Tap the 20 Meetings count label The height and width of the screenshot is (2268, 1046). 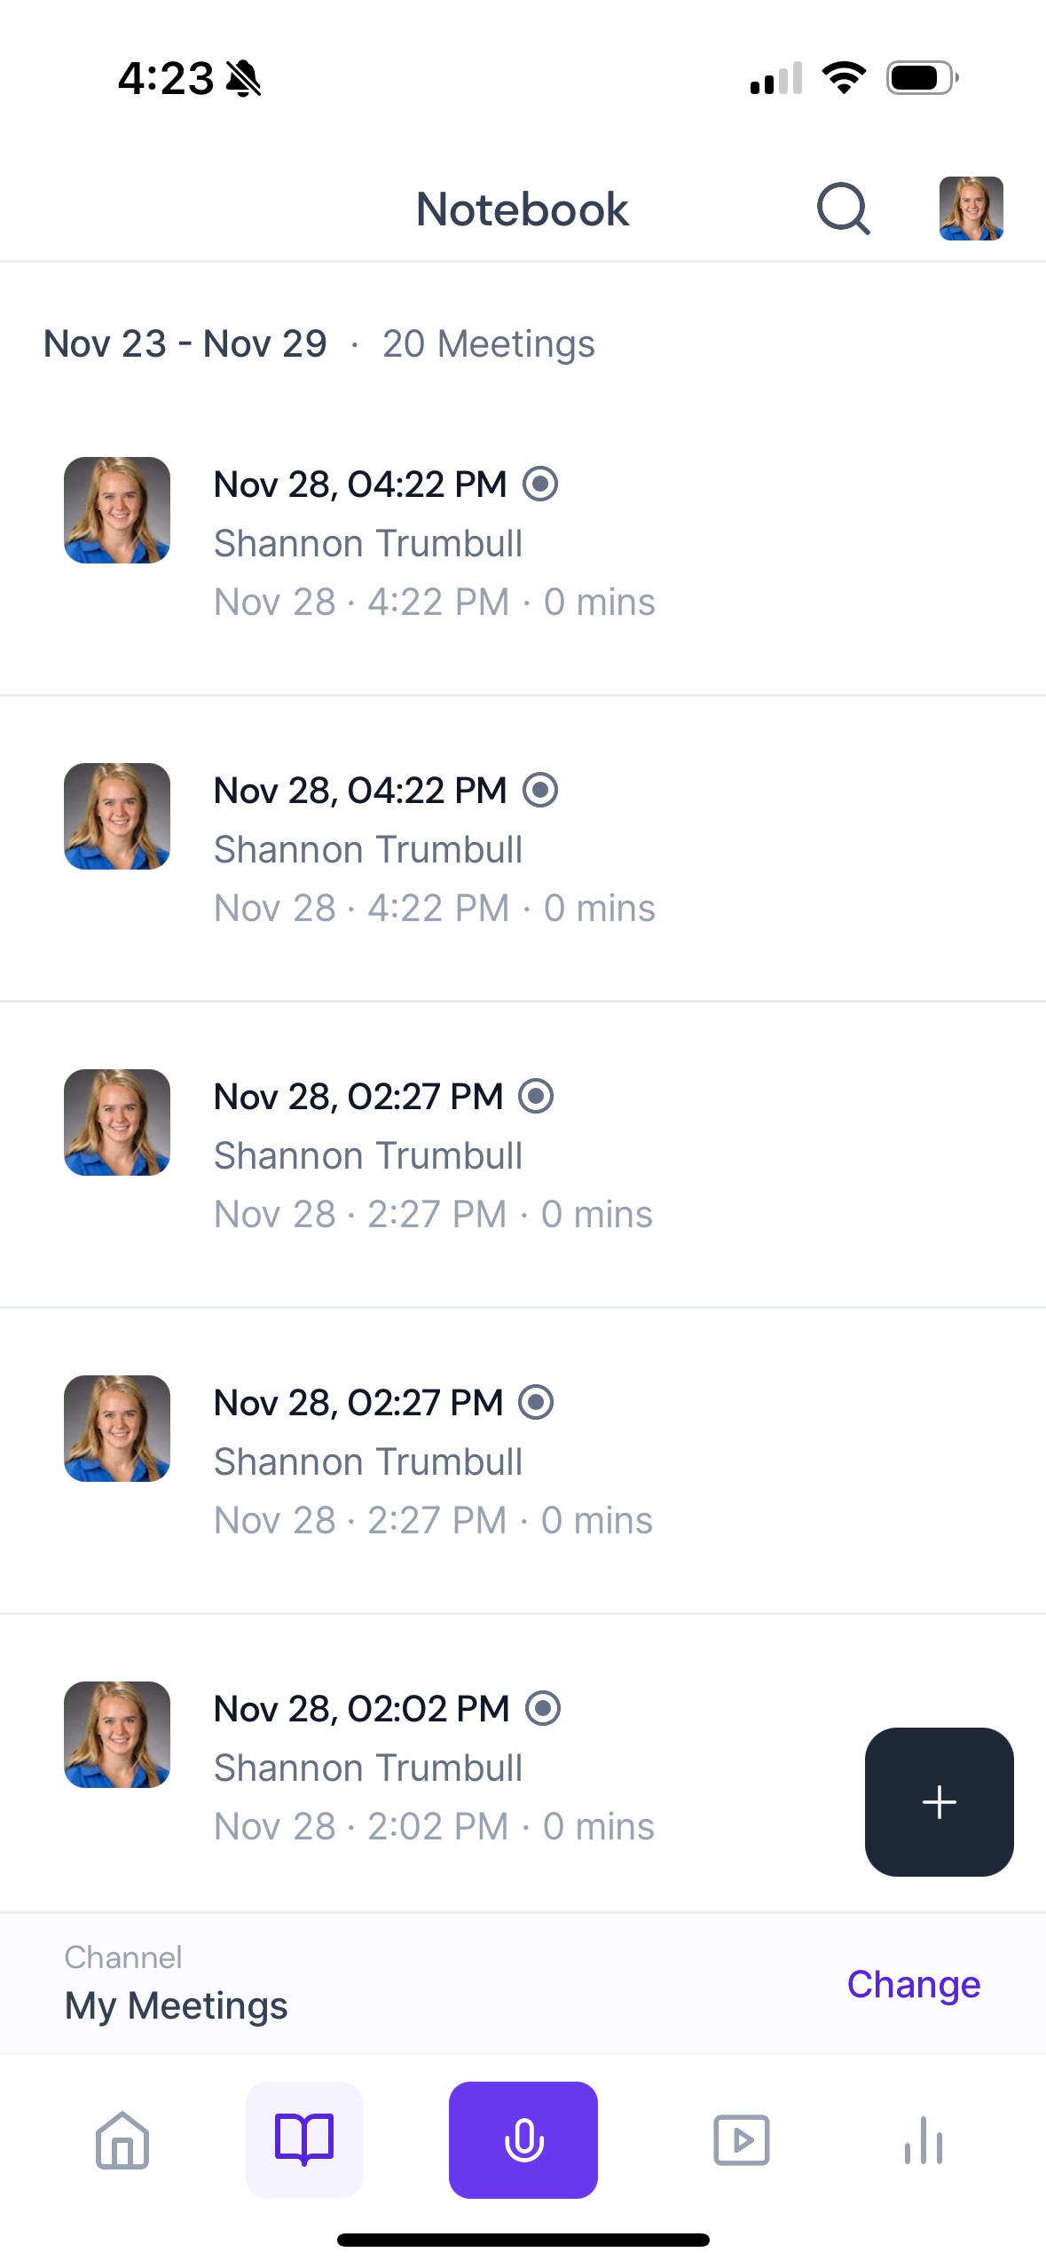point(488,344)
